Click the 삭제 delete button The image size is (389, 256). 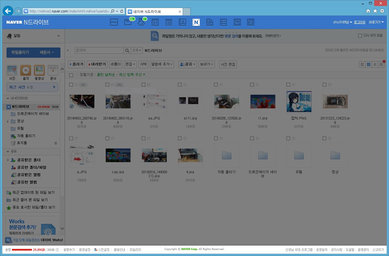pyautogui.click(x=143, y=64)
